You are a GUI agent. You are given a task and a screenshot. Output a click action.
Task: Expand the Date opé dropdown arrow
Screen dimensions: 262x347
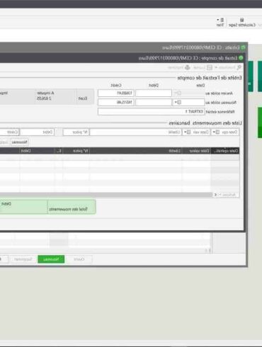click(214, 132)
